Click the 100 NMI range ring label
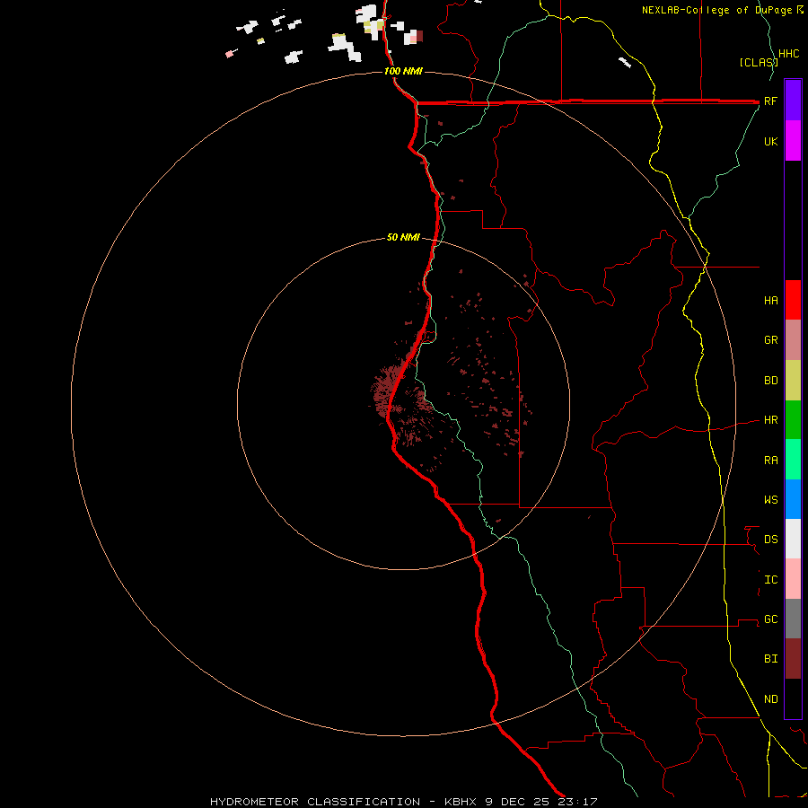The height and width of the screenshot is (808, 808). (x=403, y=71)
